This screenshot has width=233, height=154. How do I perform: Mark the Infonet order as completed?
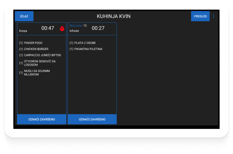[92, 119]
